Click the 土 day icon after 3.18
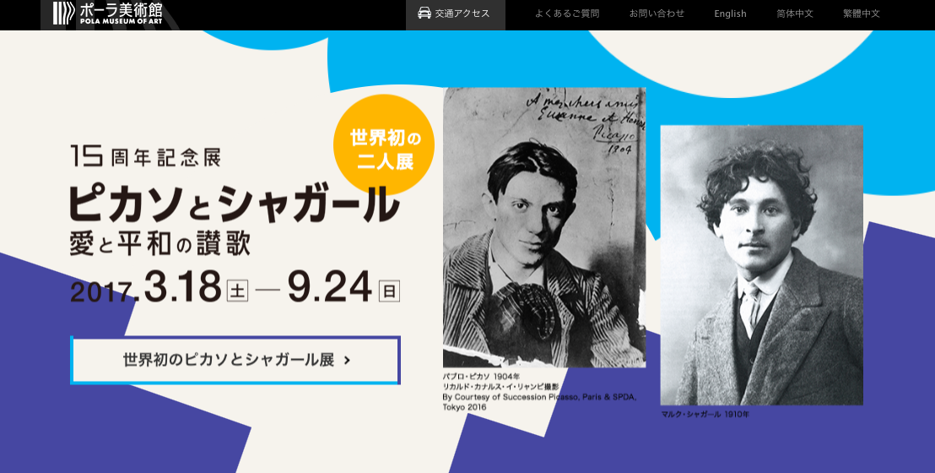 (238, 291)
